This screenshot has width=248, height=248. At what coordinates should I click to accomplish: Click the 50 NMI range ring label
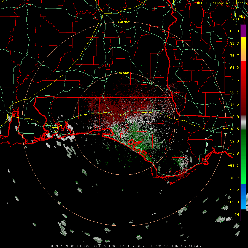point(124,73)
